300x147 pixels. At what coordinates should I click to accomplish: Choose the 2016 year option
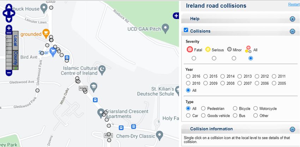coord(188,76)
